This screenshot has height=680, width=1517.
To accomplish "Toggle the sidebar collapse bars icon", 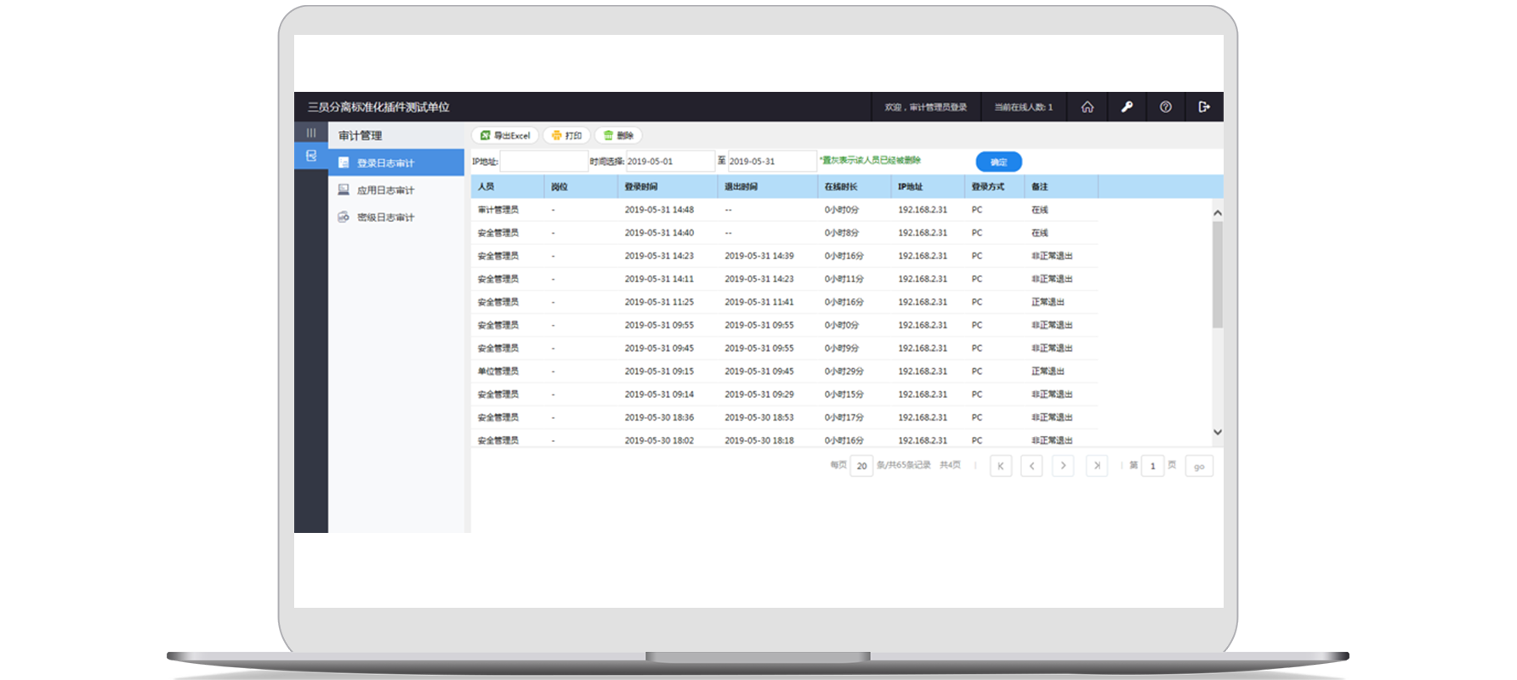I will (x=311, y=133).
